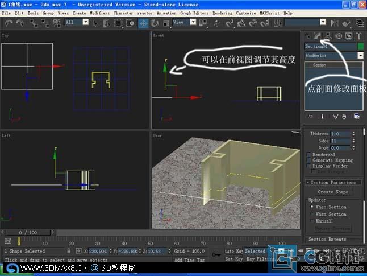Viewport: 367px width, 276px height.
Task: Click the Section01 object name field
Action: (x=331, y=46)
